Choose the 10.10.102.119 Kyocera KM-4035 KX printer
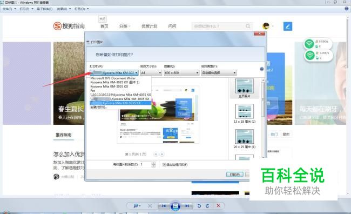The height and width of the screenshot is (214, 351). point(120,95)
